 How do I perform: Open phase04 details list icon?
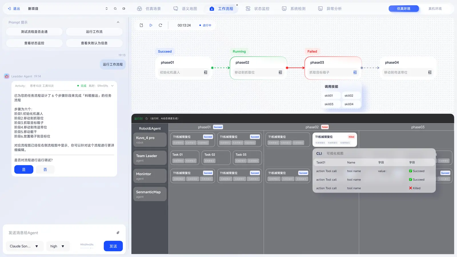pos(430,73)
